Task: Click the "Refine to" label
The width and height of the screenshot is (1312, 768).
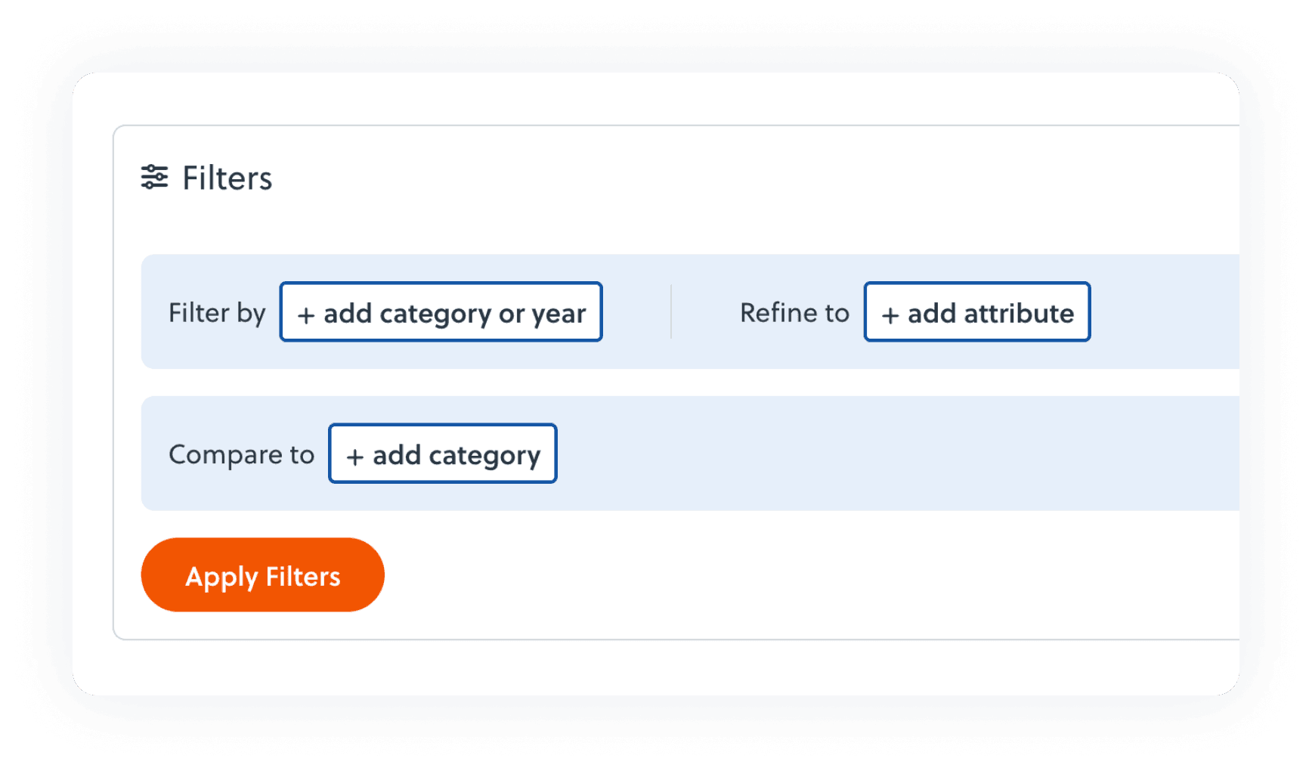Action: [794, 313]
